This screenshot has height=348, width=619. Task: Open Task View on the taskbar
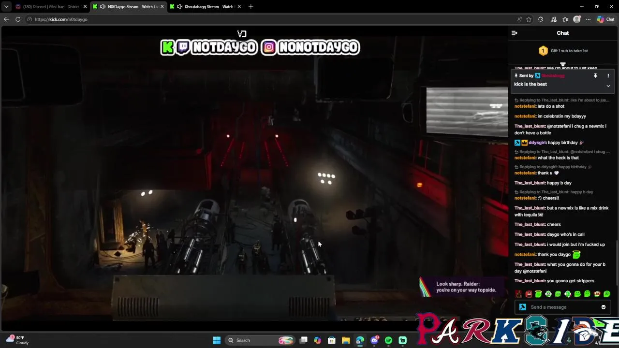click(303, 340)
